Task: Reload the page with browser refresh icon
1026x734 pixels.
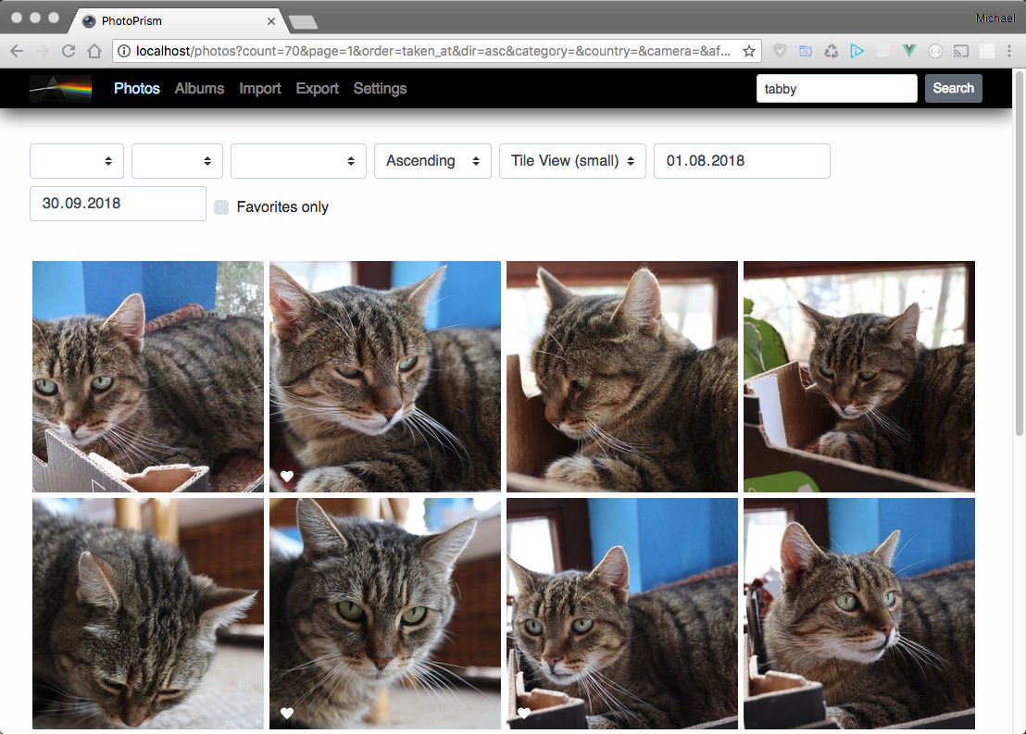Action: tap(69, 51)
